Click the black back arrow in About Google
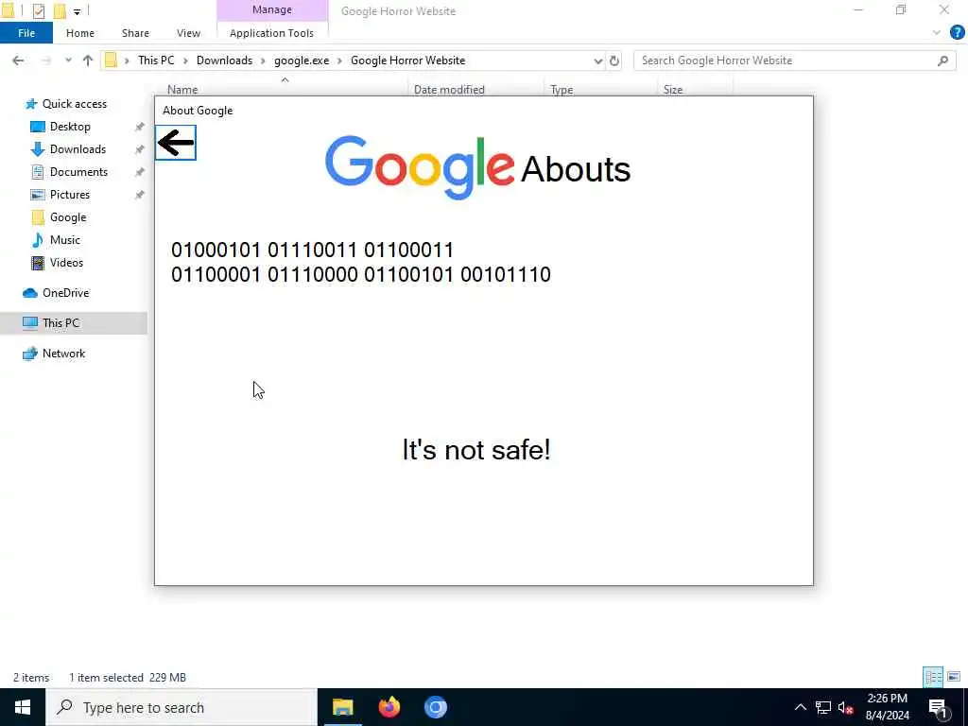Viewport: 968px width, 726px height. point(175,143)
